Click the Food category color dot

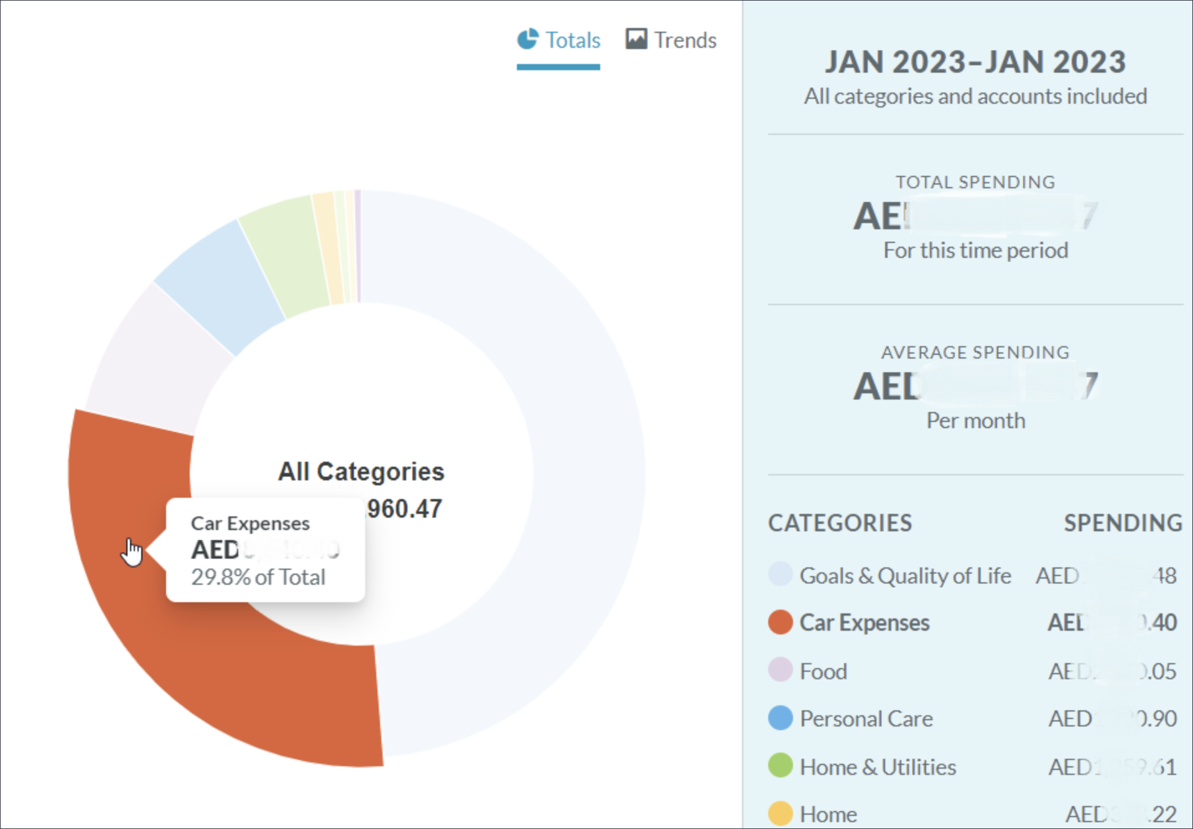(x=780, y=670)
